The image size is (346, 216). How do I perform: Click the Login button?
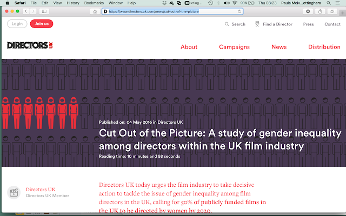(17, 24)
